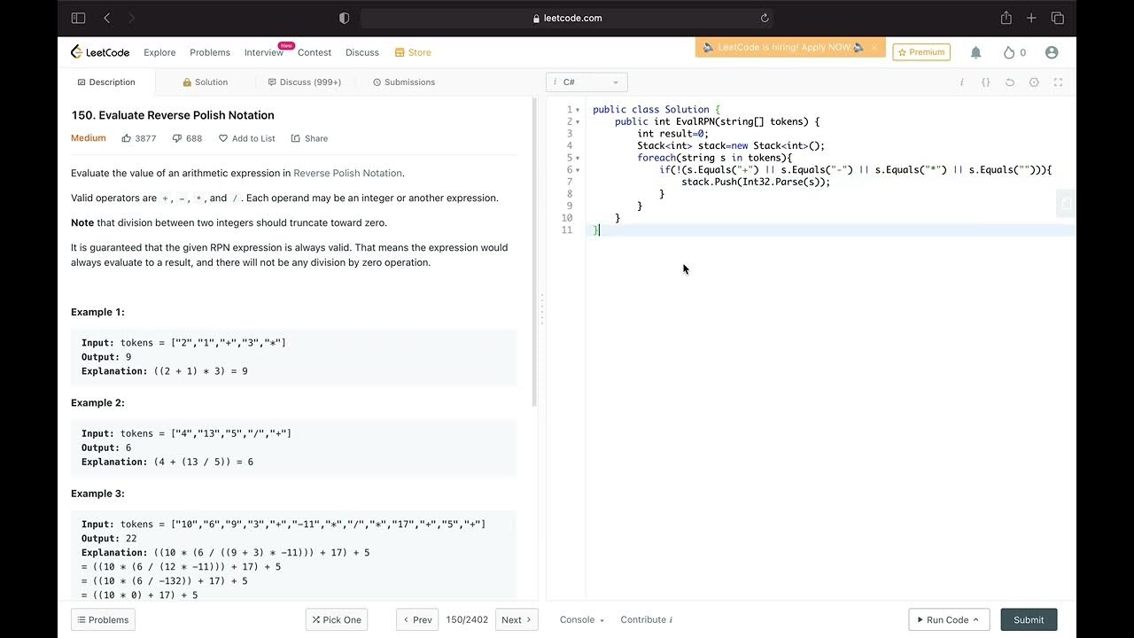Open Run Code options arrow
The height and width of the screenshot is (638, 1134).
976,619
